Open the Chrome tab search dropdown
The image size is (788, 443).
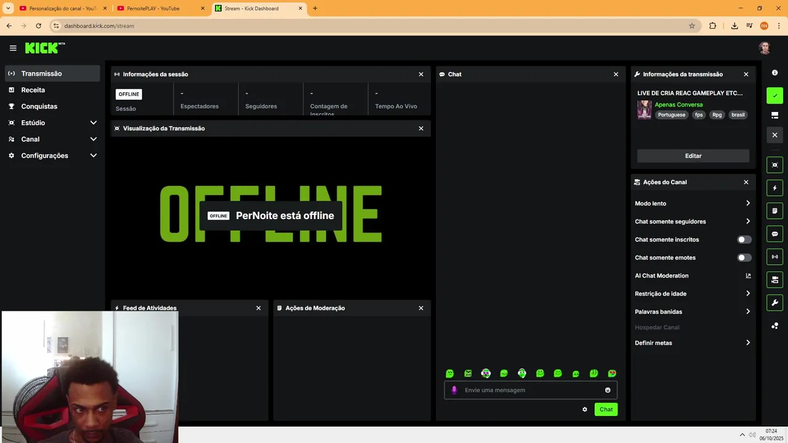8,8
